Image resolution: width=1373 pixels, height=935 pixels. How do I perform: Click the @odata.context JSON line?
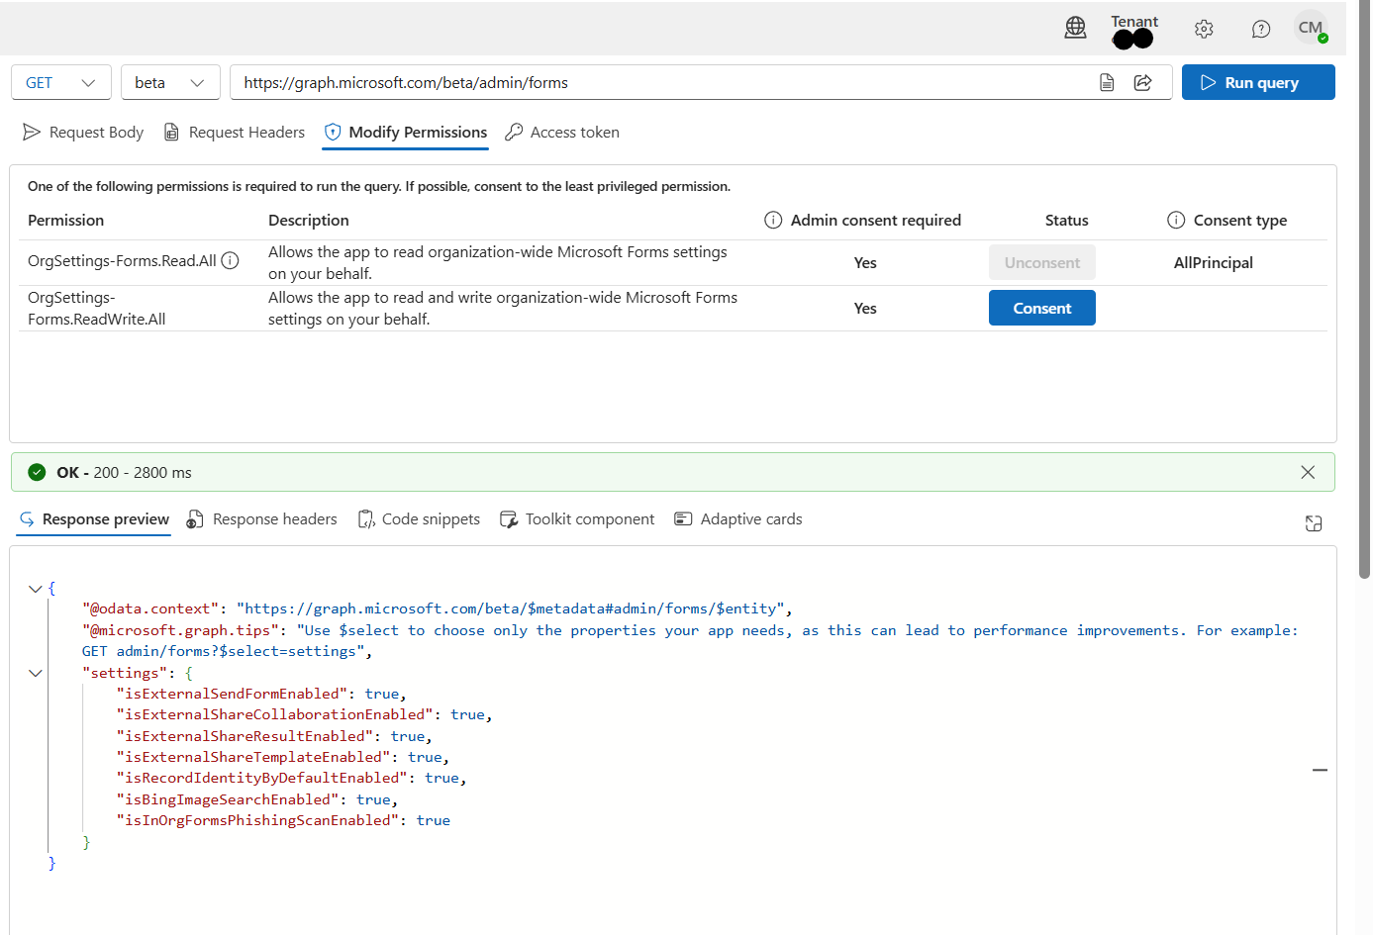coord(438,608)
